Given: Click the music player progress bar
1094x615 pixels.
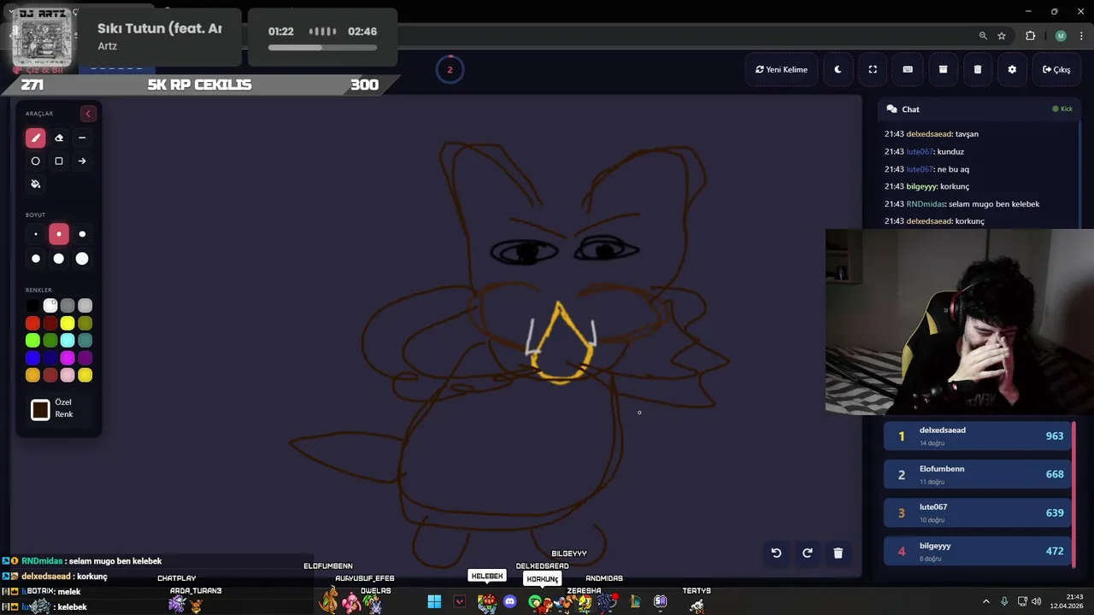Looking at the screenshot, I should point(322,48).
